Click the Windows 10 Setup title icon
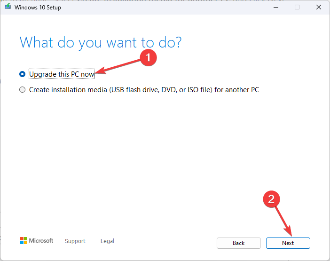The height and width of the screenshot is (261, 330). pos(8,7)
